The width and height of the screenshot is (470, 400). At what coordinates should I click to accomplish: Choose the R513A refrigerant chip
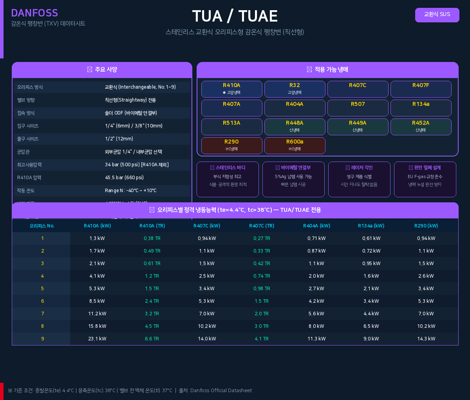tap(232, 127)
